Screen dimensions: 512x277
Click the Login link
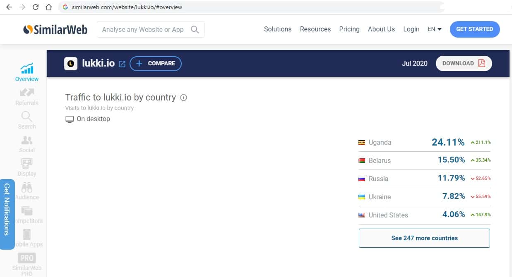[411, 29]
